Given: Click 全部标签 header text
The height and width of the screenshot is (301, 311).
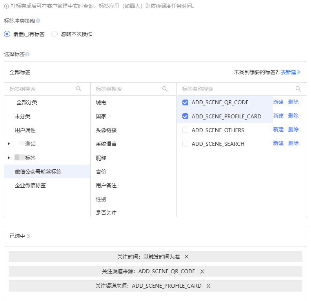Looking at the screenshot, I should [x=20, y=72].
